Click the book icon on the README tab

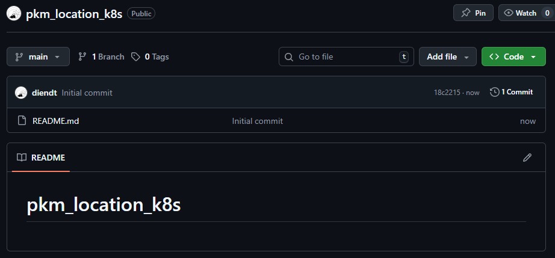pos(22,158)
